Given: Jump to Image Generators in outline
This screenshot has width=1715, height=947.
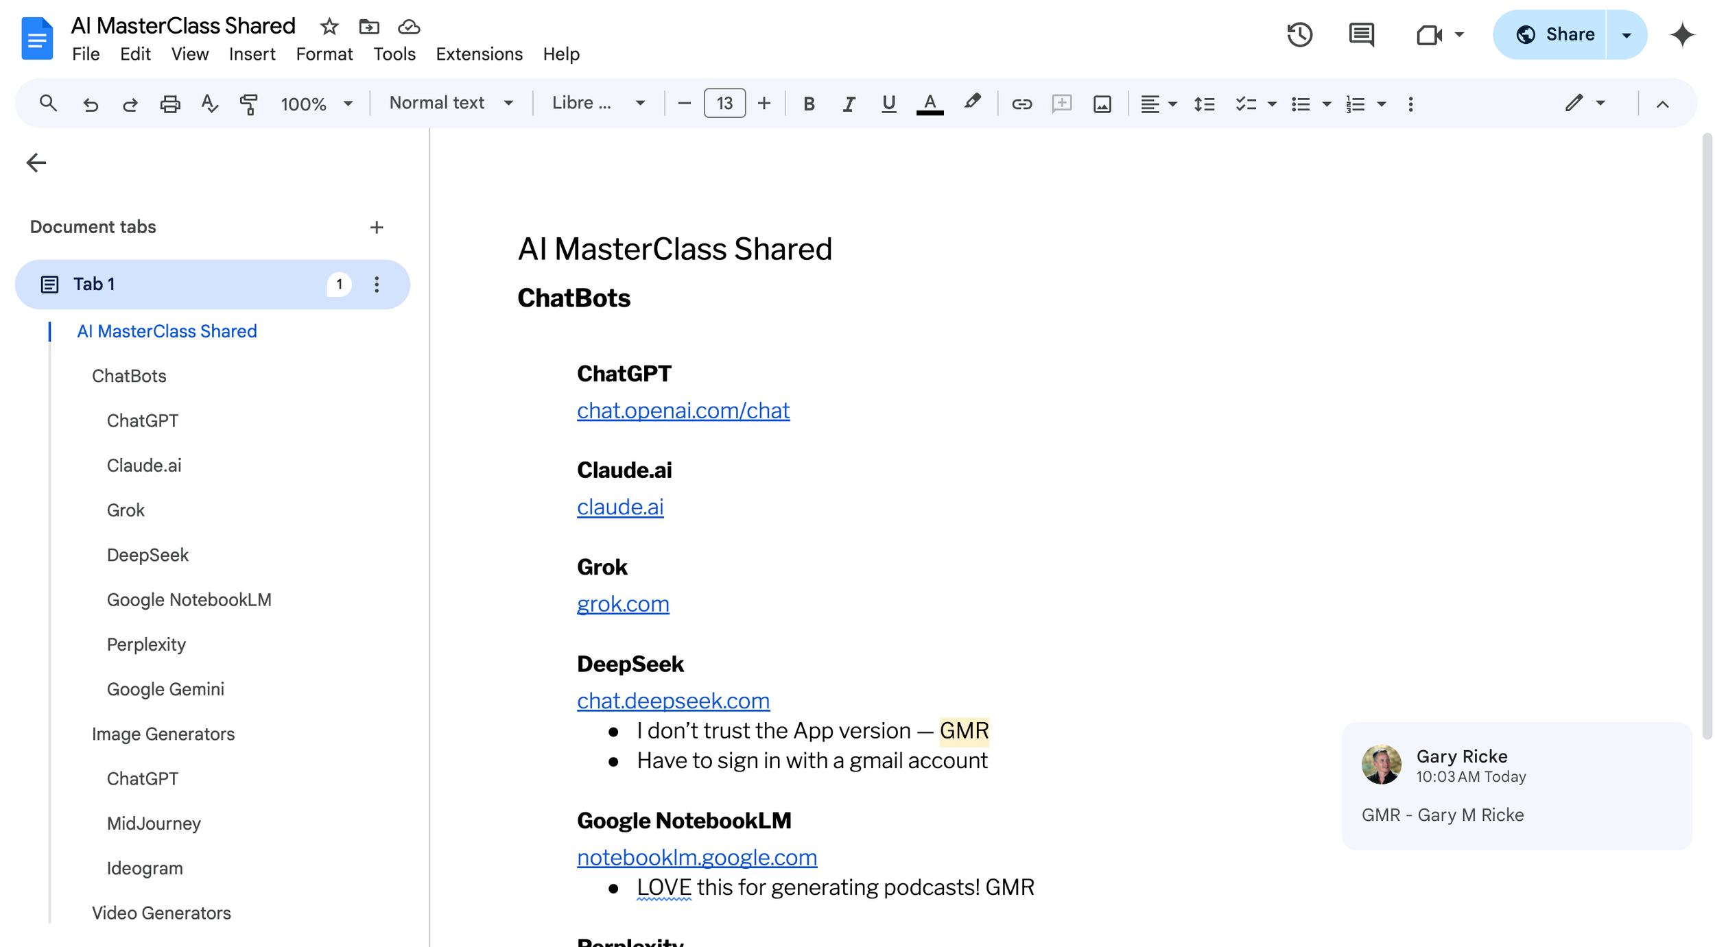Looking at the screenshot, I should pyautogui.click(x=163, y=734).
